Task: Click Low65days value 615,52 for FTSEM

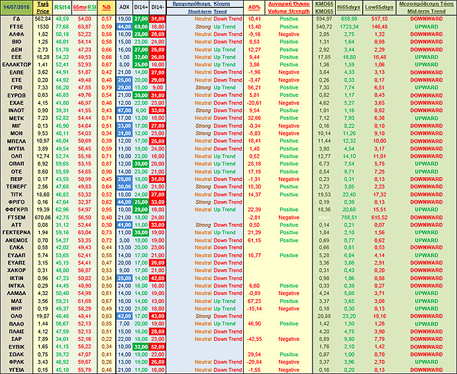Action: (x=380, y=218)
